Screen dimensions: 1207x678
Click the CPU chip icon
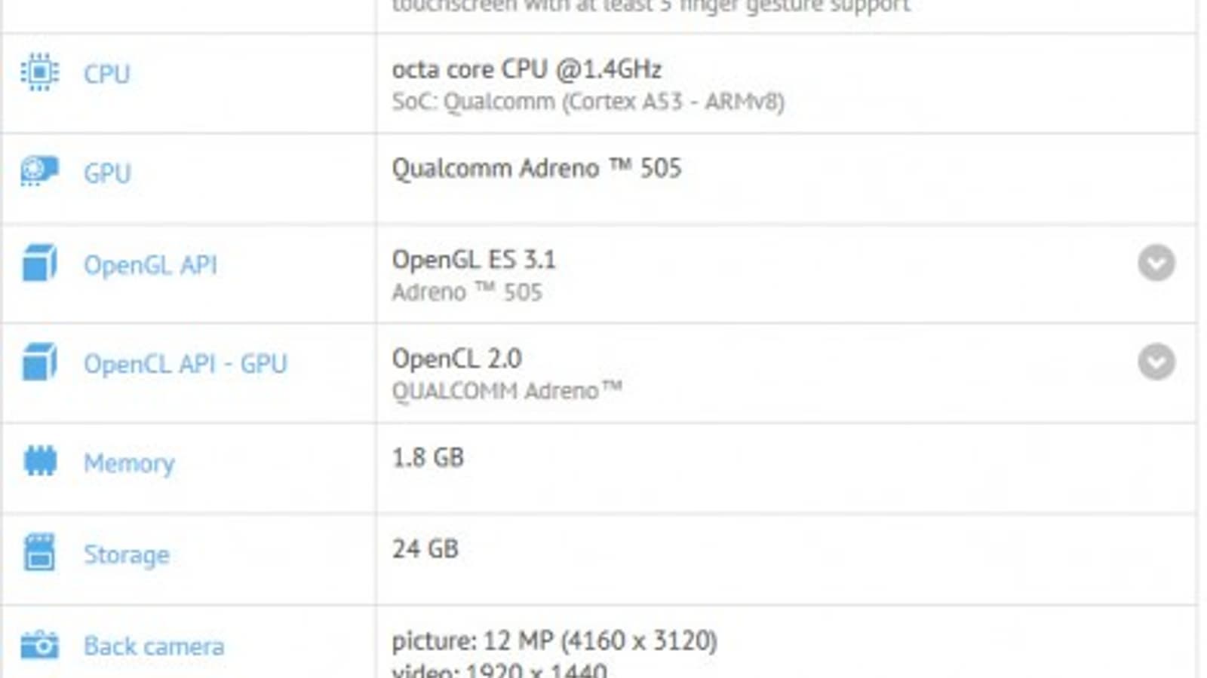pos(40,73)
